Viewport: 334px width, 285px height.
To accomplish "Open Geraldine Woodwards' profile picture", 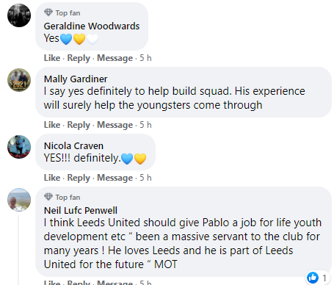I will pyautogui.click(x=19, y=15).
